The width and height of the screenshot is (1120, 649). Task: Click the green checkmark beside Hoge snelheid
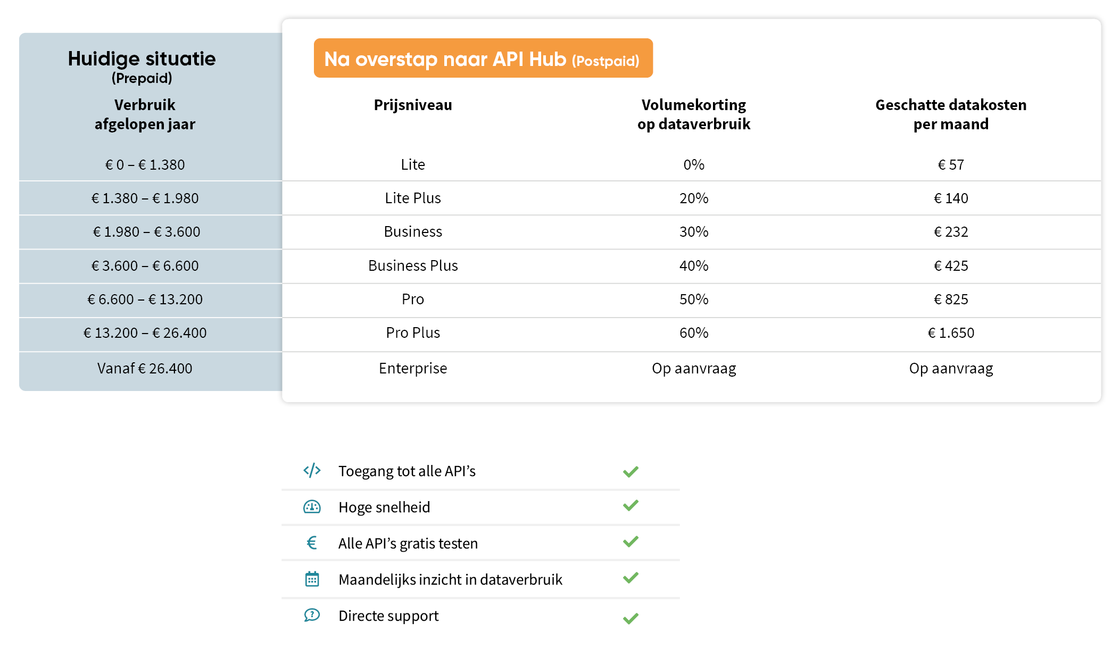630,505
